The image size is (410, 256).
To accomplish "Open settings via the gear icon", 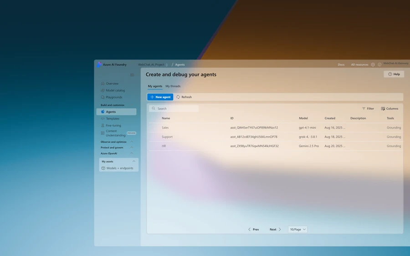I will pyautogui.click(x=373, y=65).
